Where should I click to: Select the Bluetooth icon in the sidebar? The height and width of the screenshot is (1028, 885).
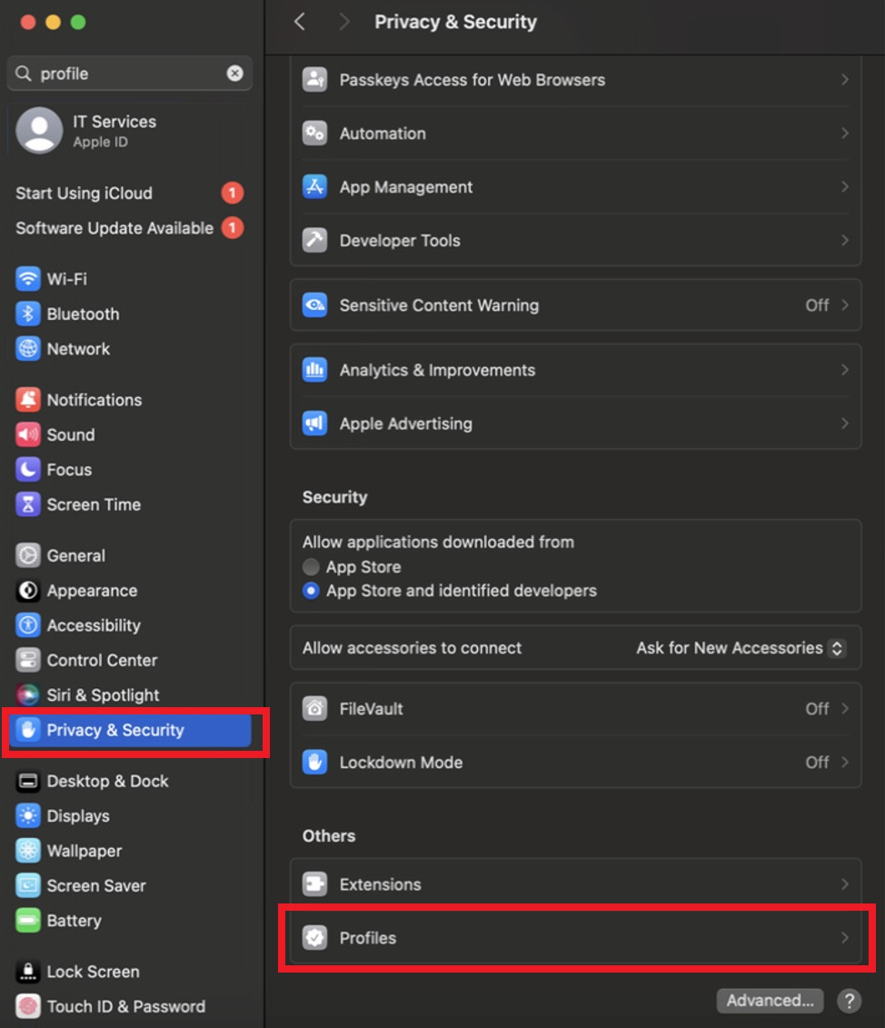click(x=28, y=314)
